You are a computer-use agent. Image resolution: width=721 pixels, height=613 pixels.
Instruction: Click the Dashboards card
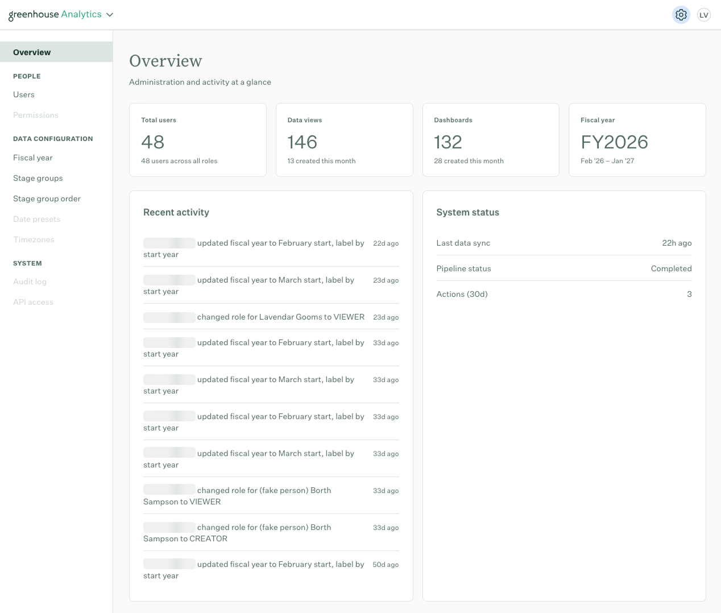491,140
